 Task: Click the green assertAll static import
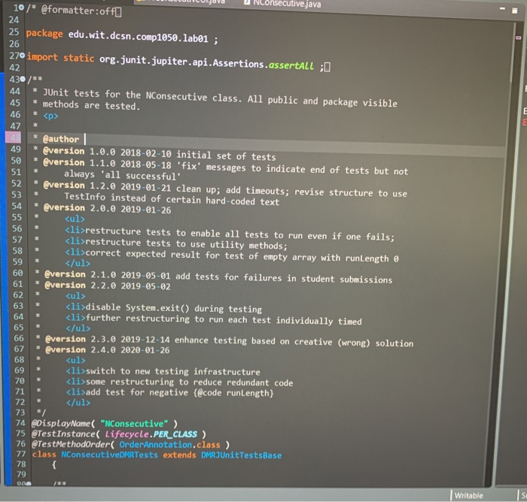(291, 65)
